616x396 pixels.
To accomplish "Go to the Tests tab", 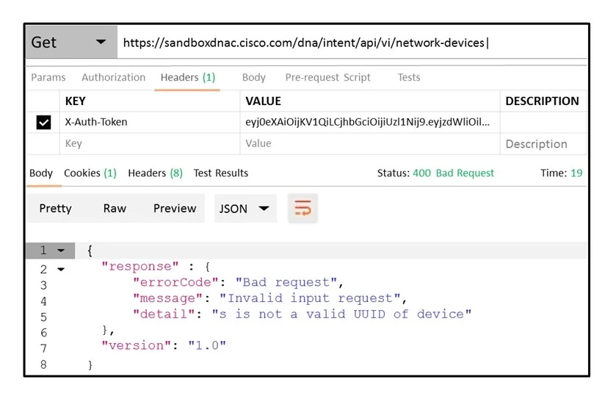I will coord(408,77).
